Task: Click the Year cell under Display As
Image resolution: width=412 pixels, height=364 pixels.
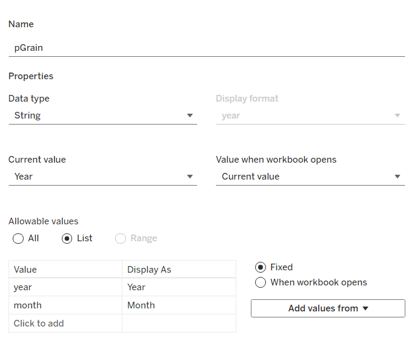Action: pyautogui.click(x=179, y=287)
